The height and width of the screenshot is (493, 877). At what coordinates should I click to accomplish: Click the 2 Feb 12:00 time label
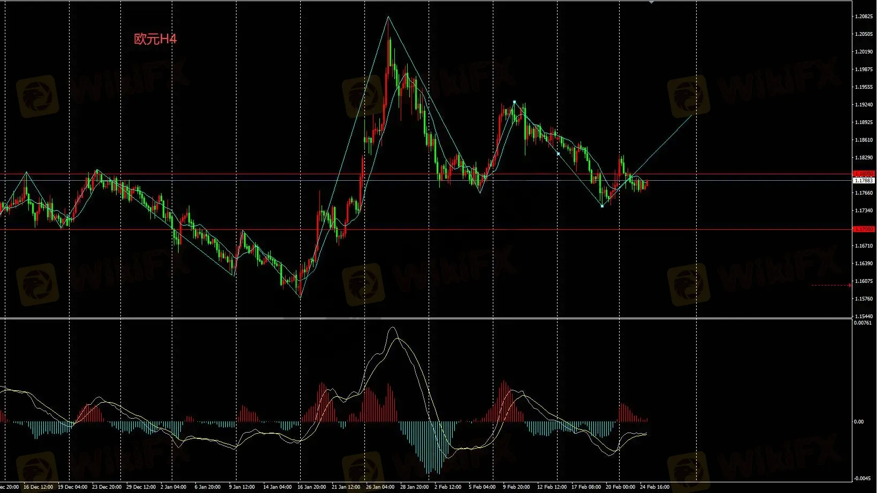(448, 487)
